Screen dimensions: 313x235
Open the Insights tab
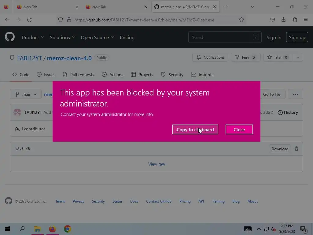[x=202, y=75]
